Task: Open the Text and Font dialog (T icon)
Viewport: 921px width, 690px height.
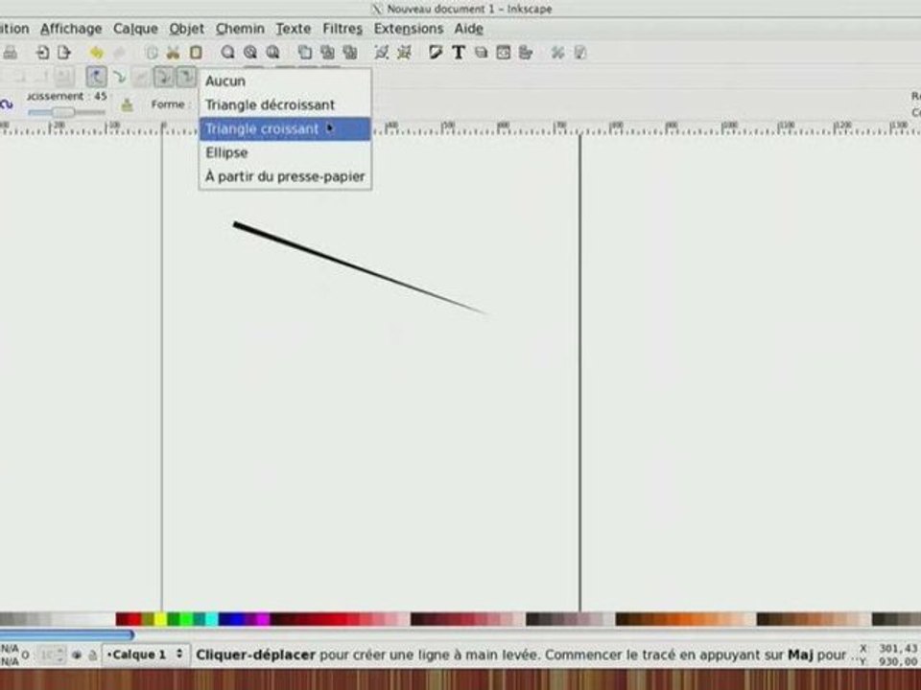Action: point(459,53)
